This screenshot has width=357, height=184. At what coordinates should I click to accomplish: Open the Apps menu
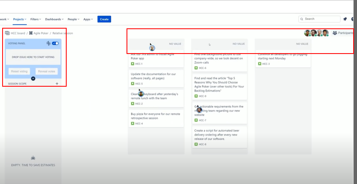88,19
